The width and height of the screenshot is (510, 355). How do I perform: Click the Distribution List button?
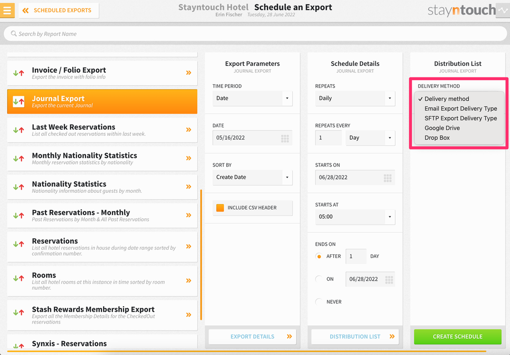[355, 337]
